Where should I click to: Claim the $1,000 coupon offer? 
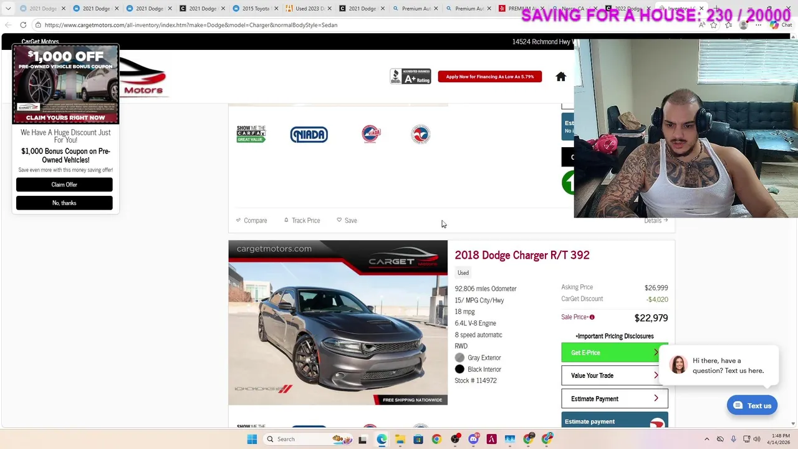tap(64, 185)
